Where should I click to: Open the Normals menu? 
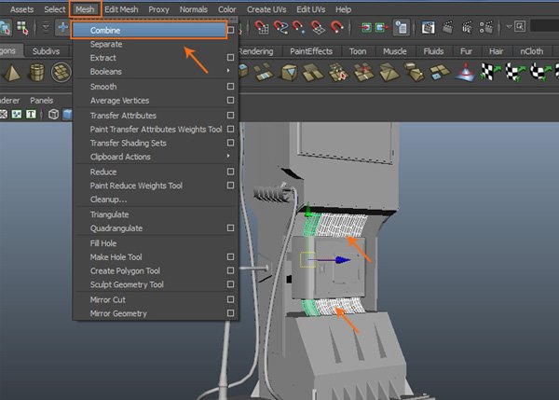tap(193, 9)
